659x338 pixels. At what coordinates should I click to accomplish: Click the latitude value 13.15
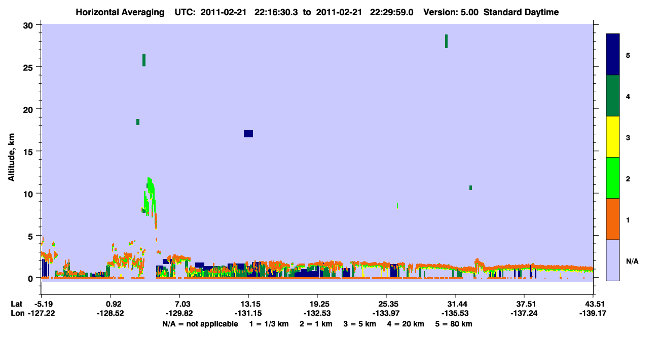(x=248, y=304)
